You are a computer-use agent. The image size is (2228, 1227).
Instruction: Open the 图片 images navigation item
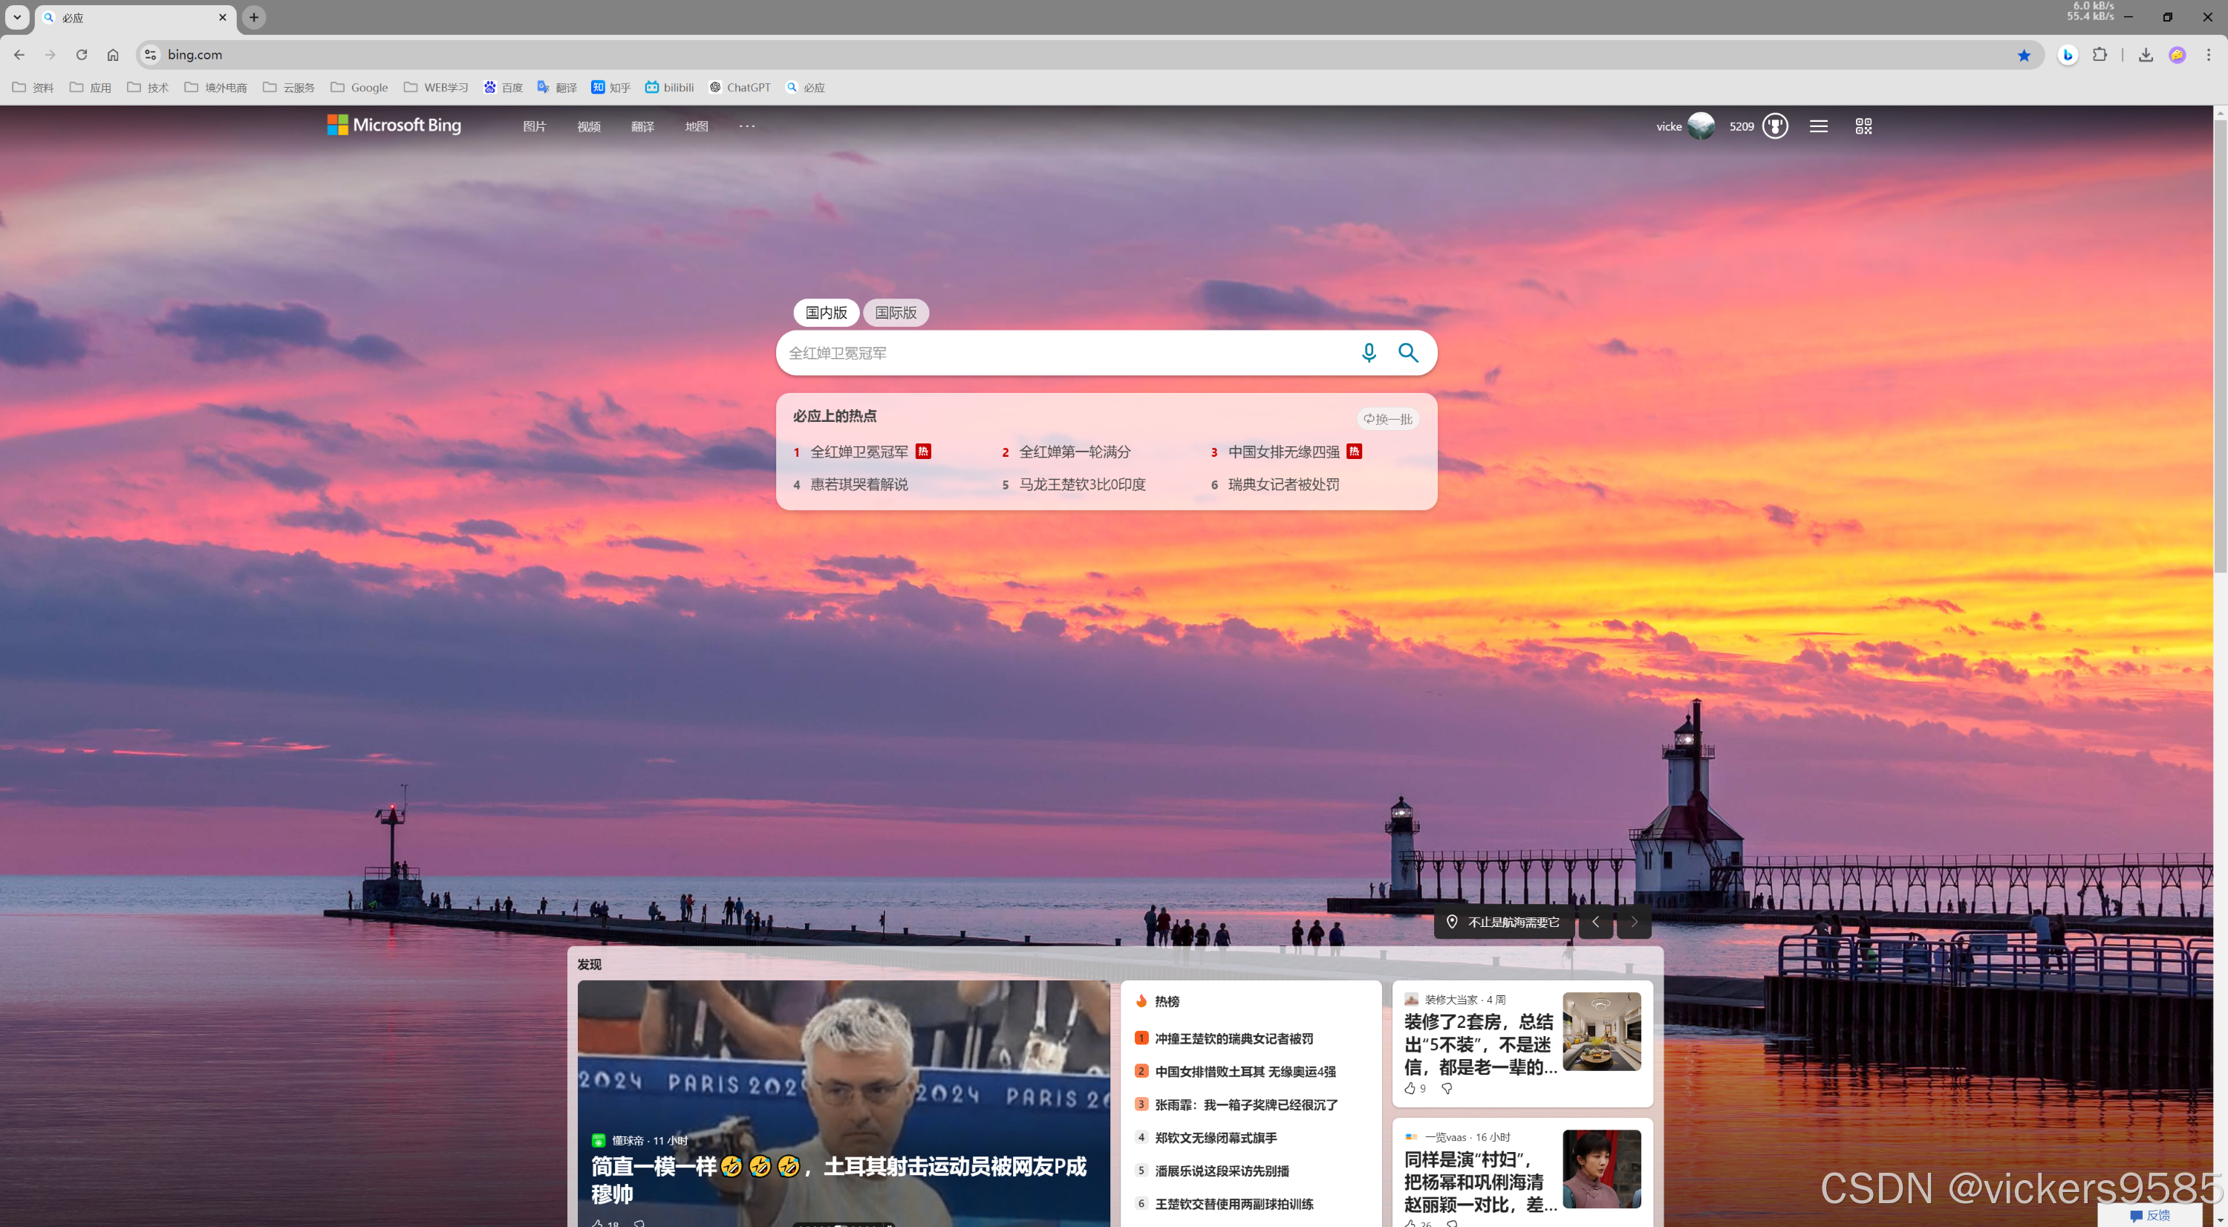pos(534,126)
